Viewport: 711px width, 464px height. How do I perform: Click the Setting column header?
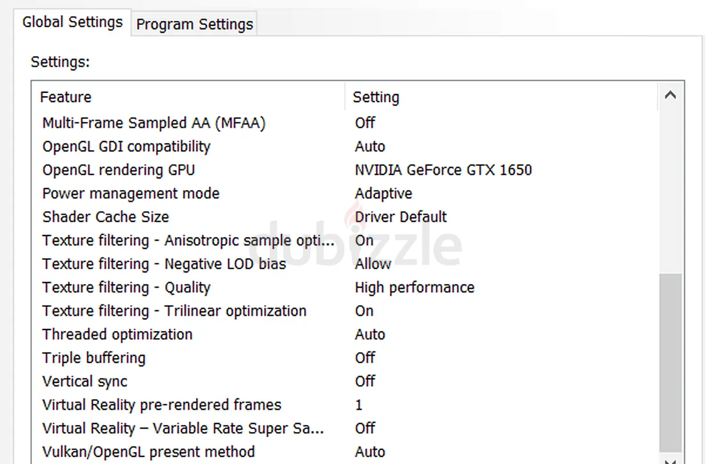[x=376, y=97]
